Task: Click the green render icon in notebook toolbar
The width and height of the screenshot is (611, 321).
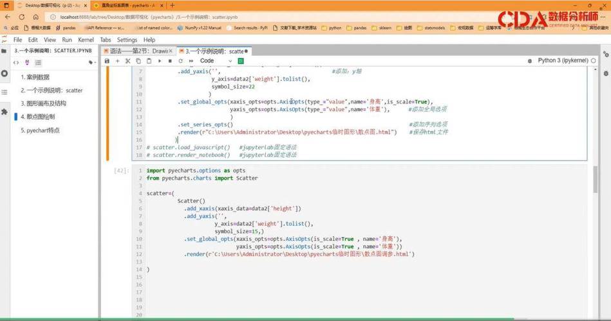Action: (x=241, y=61)
